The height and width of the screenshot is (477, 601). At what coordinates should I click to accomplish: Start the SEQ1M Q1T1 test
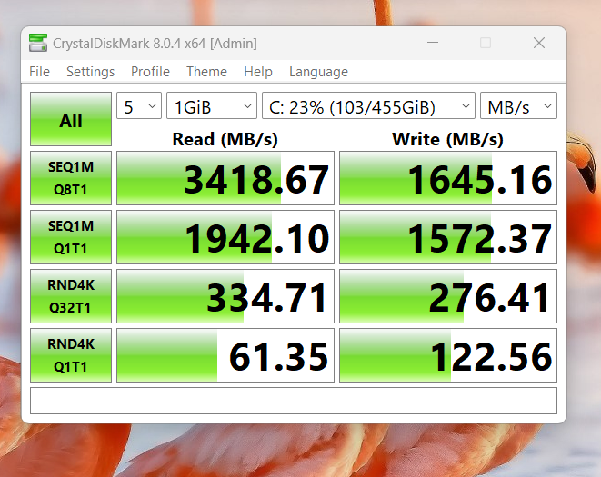coord(71,237)
